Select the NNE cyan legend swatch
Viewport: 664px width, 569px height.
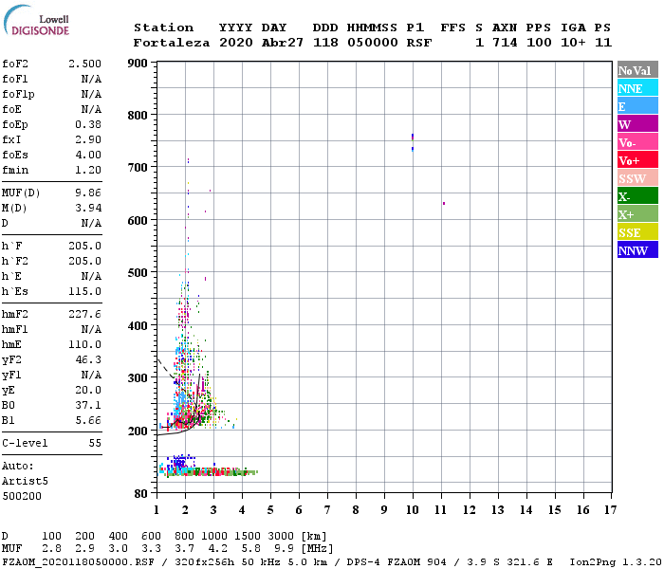(637, 88)
